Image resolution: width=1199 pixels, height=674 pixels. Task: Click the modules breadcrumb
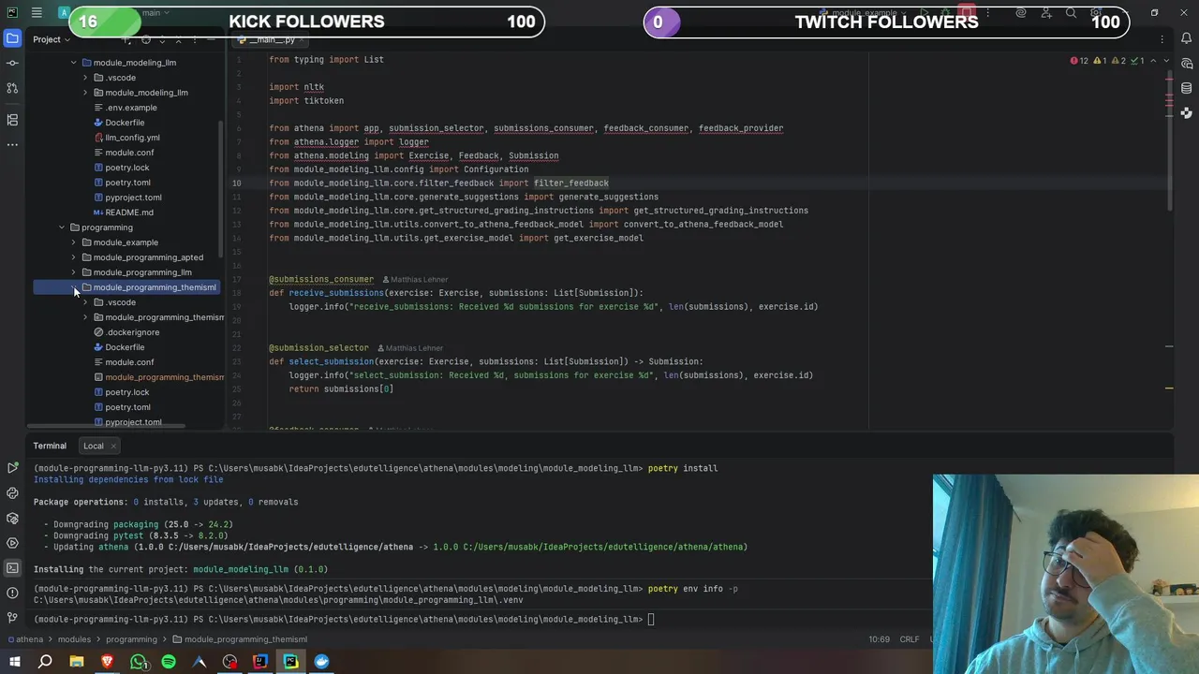74,639
